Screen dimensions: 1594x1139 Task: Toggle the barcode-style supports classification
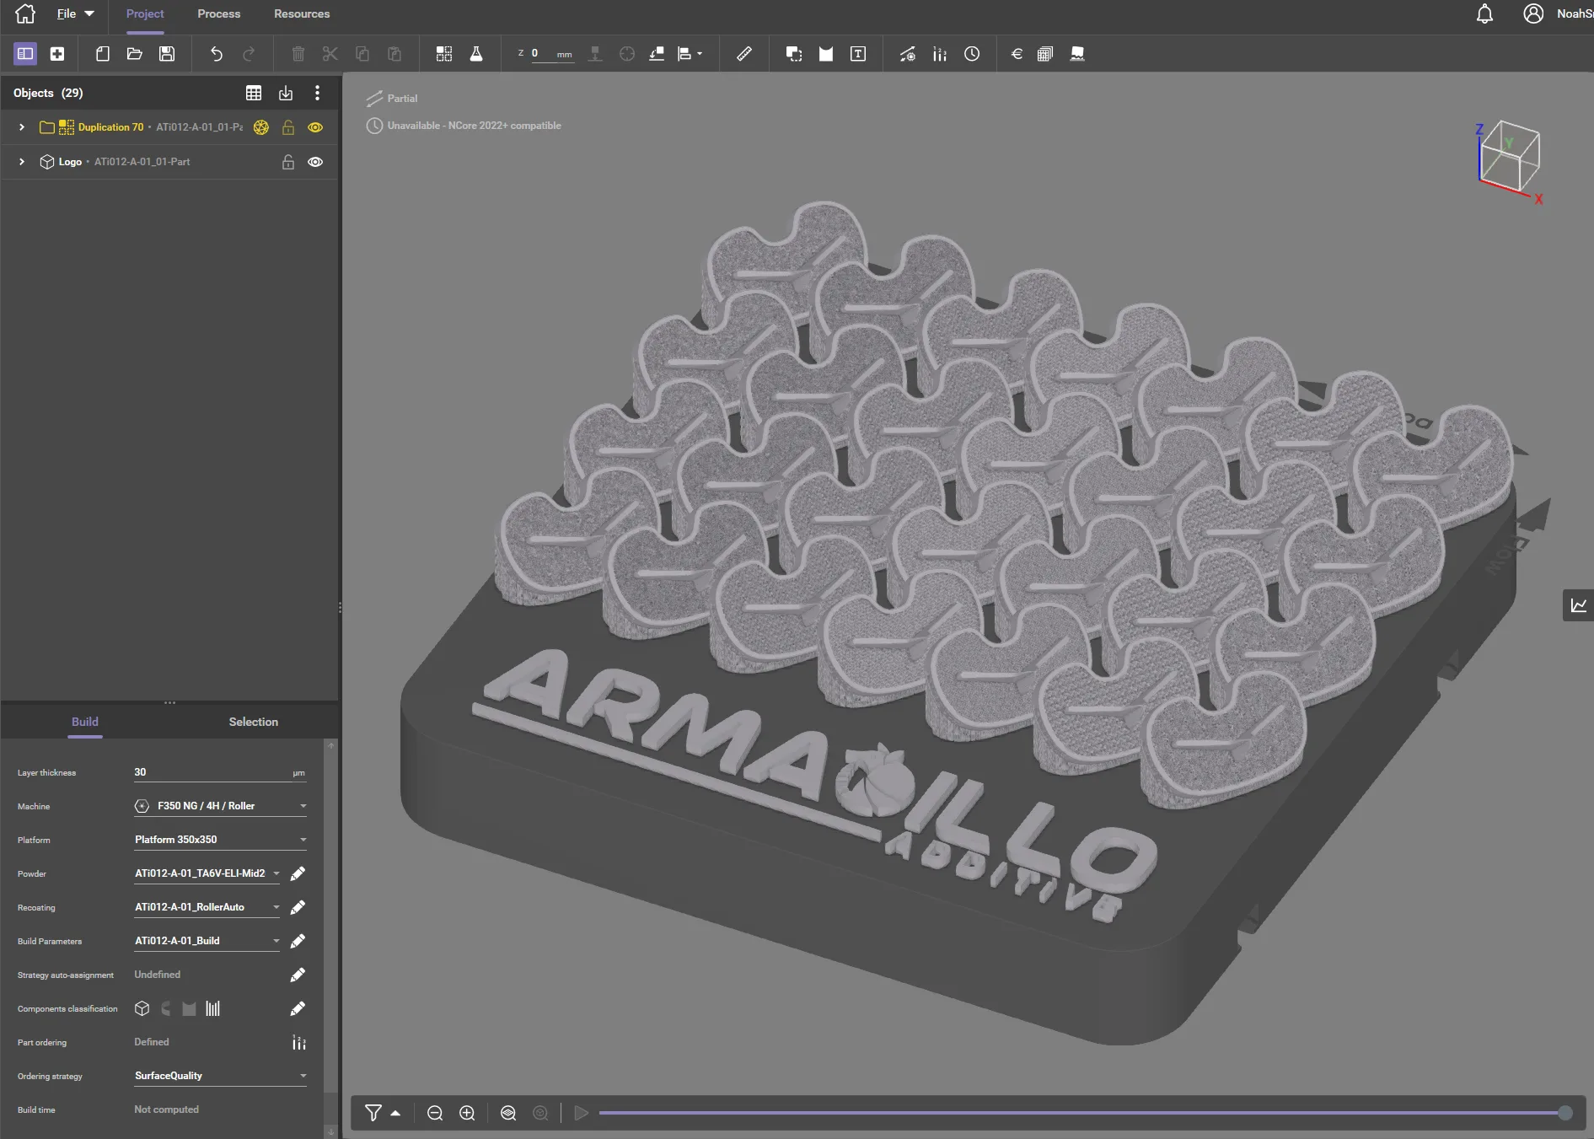tap(213, 1008)
